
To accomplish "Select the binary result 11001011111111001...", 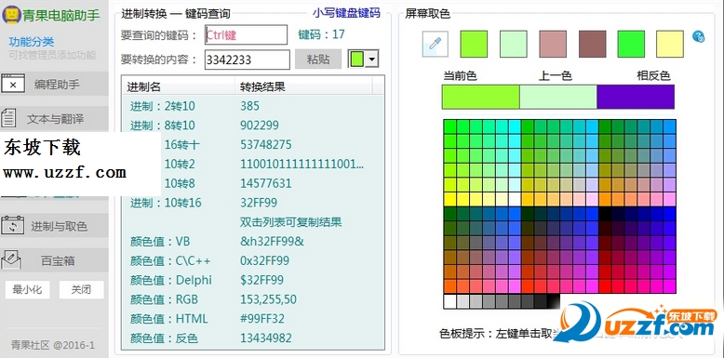I will (x=302, y=165).
